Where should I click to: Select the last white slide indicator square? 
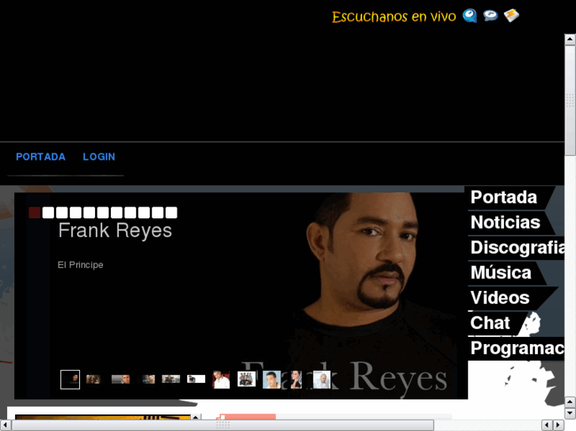[171, 213]
